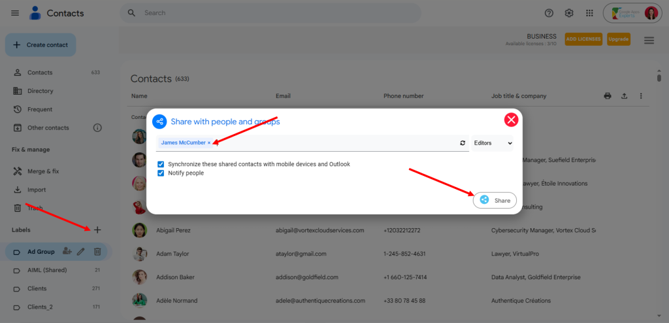
Task: Uncheck Synchronize these shared contacts checkbox
Action: click(x=161, y=164)
